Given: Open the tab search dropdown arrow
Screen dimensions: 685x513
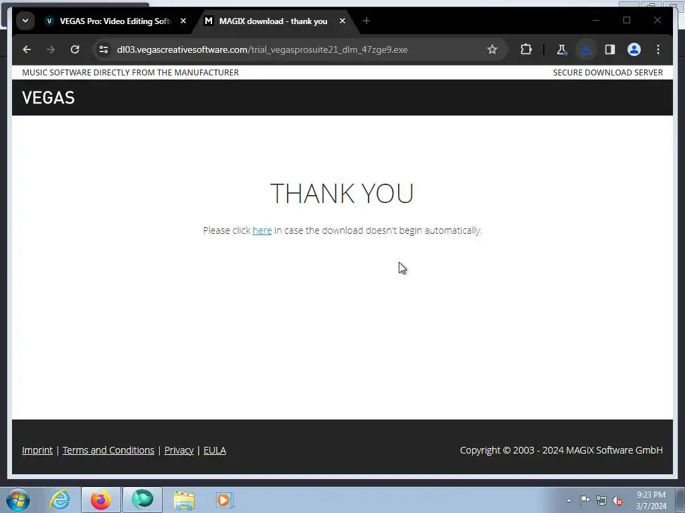Looking at the screenshot, I should [x=25, y=21].
